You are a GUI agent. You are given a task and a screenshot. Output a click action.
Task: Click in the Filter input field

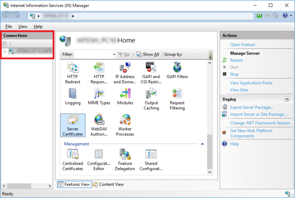tap(93, 54)
